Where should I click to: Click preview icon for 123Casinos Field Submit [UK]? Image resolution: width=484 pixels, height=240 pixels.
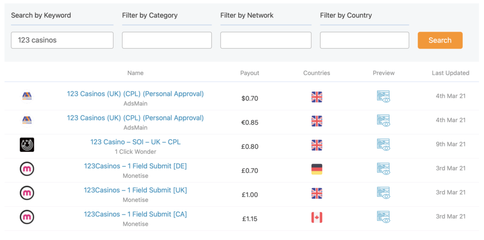point(383,193)
